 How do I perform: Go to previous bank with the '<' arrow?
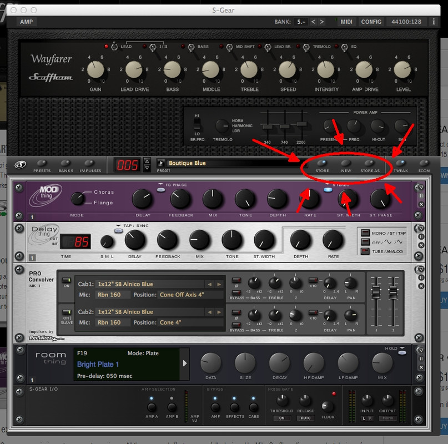tap(313, 22)
